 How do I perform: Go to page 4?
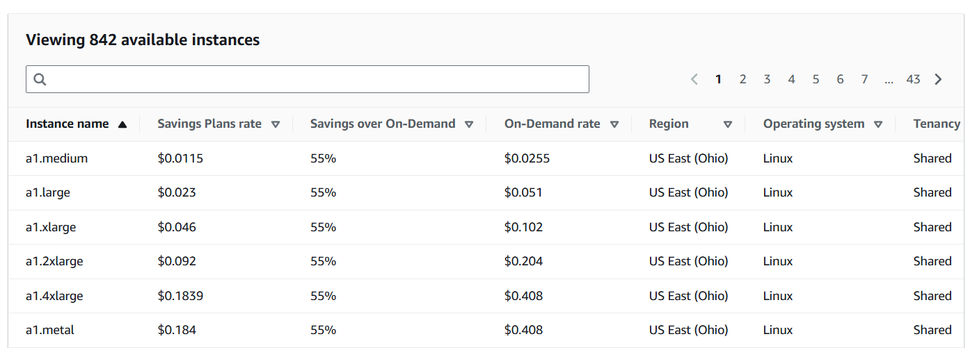[x=791, y=79]
